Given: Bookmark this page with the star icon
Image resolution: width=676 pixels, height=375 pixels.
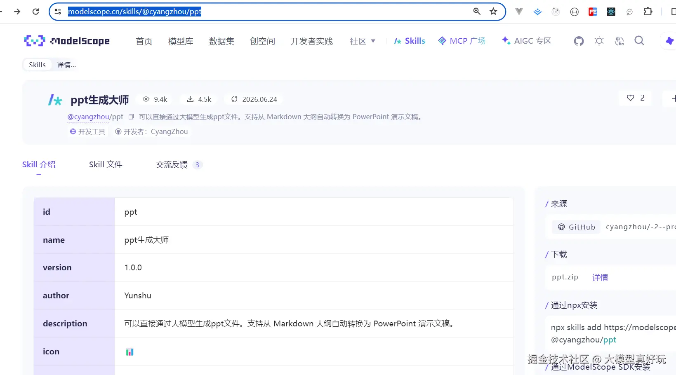Looking at the screenshot, I should pyautogui.click(x=493, y=12).
